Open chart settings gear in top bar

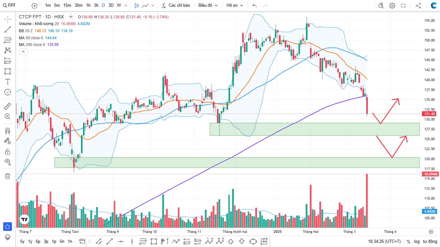(392, 5)
